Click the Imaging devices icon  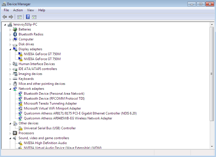coord(15,74)
